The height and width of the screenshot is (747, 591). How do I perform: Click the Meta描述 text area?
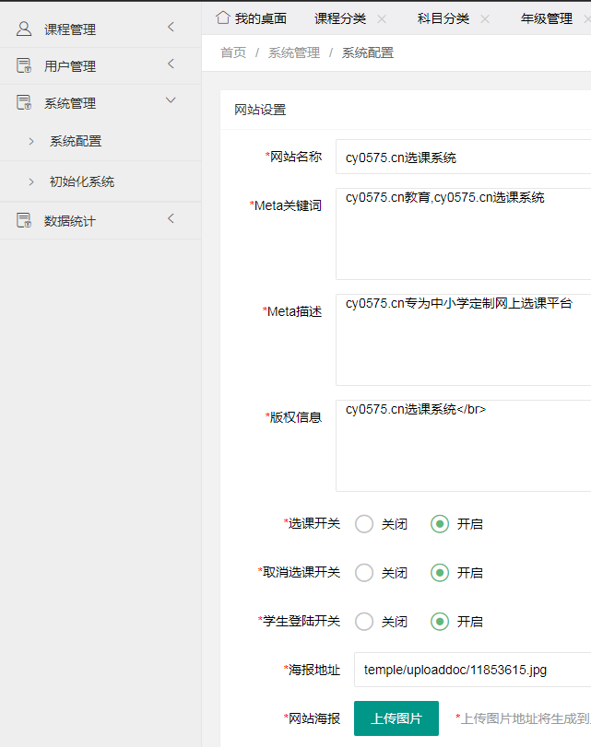pyautogui.click(x=463, y=340)
